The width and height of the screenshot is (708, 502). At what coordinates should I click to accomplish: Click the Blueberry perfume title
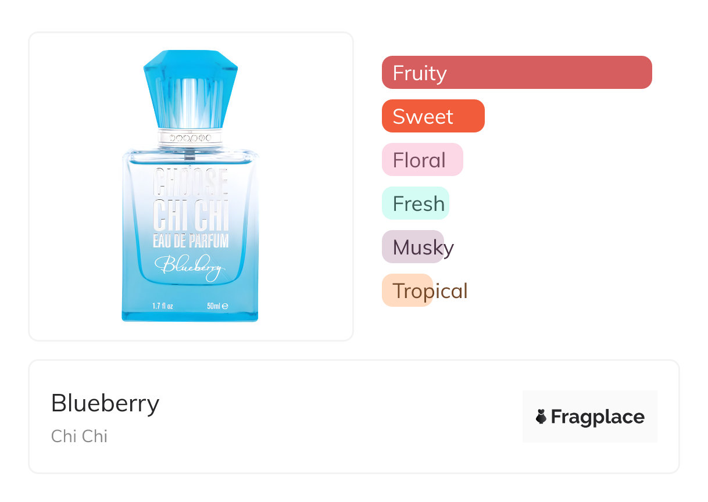[105, 403]
